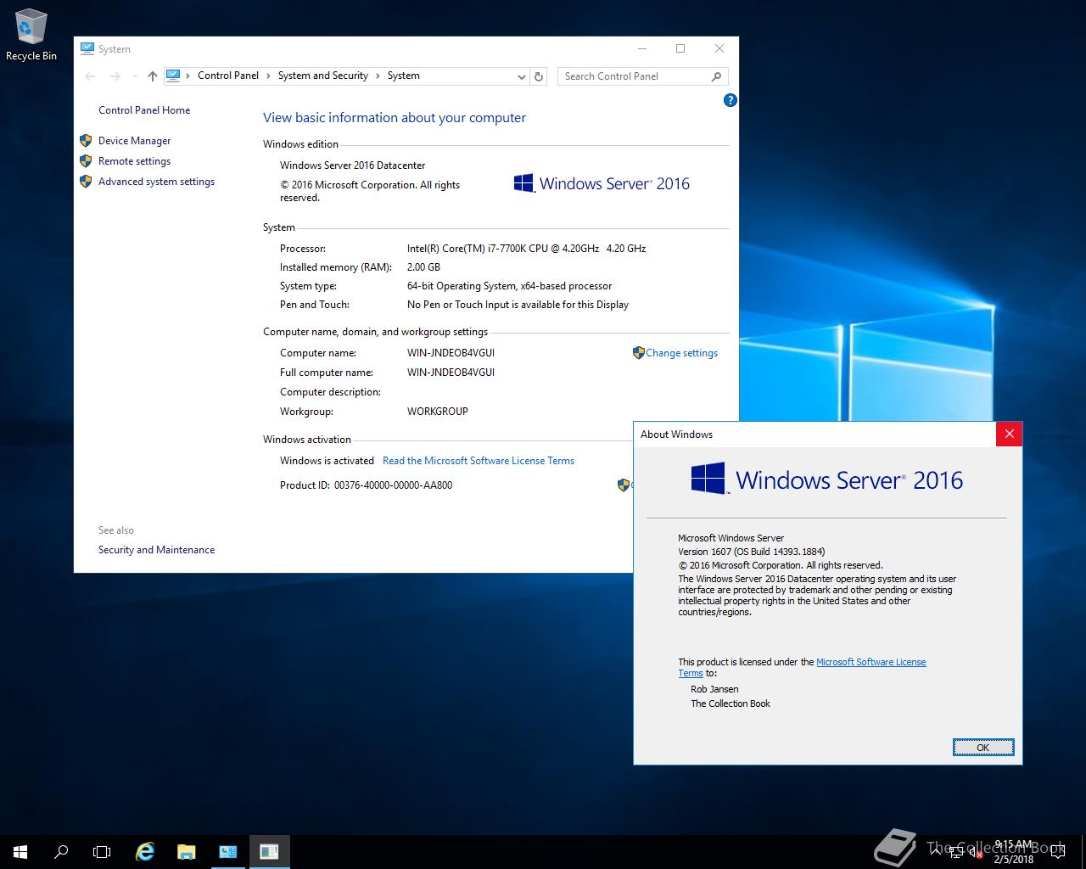This screenshot has height=869, width=1086.
Task: Click Version 1607 OS Build text
Action: tap(751, 552)
